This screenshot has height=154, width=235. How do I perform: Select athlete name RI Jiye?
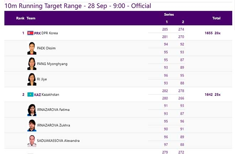42,79
